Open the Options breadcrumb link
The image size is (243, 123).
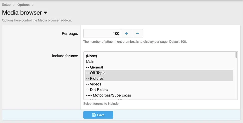(x=23, y=5)
